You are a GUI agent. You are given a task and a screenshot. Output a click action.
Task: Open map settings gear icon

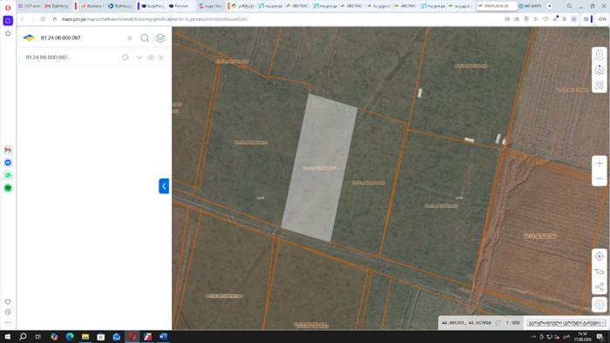(600, 304)
